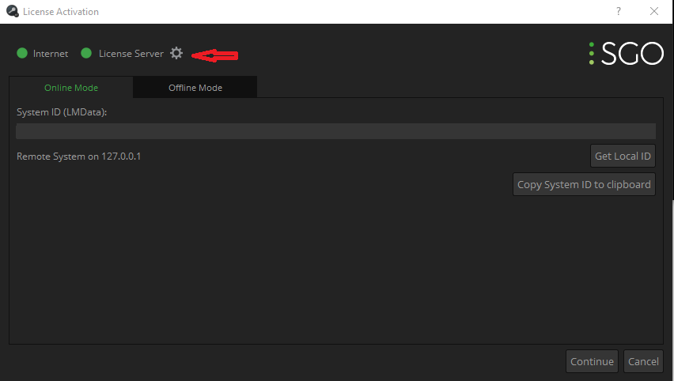Close the License Activation window

tap(653, 12)
